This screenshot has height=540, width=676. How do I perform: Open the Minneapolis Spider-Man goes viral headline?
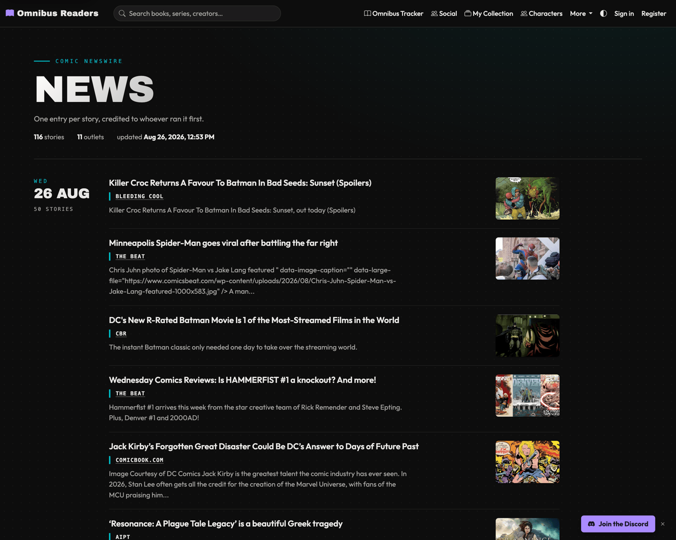click(223, 243)
